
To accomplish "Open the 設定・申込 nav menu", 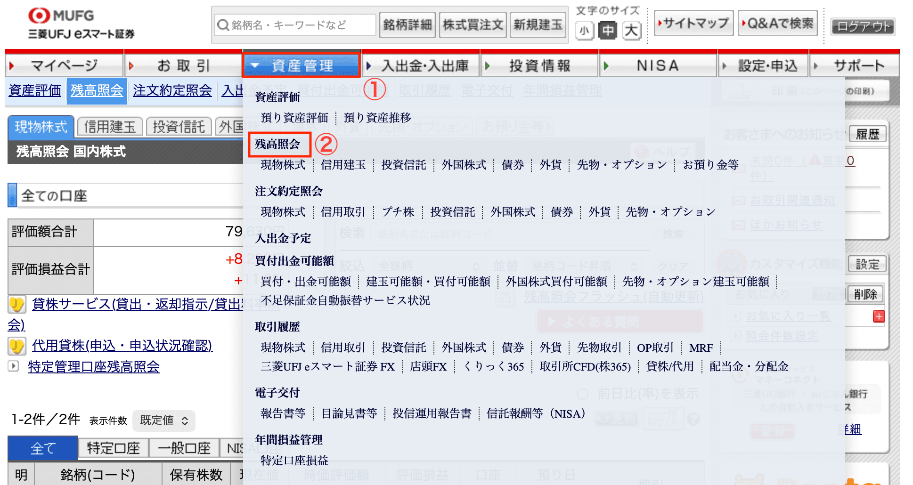I will 764,65.
